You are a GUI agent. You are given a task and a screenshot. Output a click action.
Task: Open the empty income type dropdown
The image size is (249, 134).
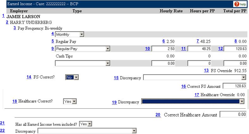click(x=82, y=63)
